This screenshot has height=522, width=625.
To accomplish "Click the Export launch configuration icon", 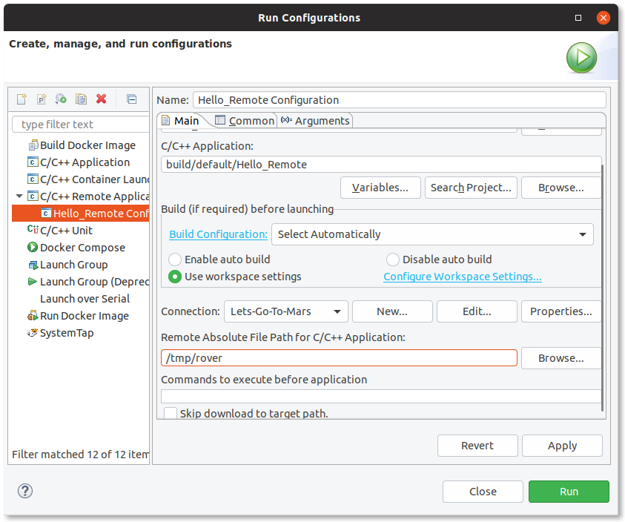I will coord(62,99).
